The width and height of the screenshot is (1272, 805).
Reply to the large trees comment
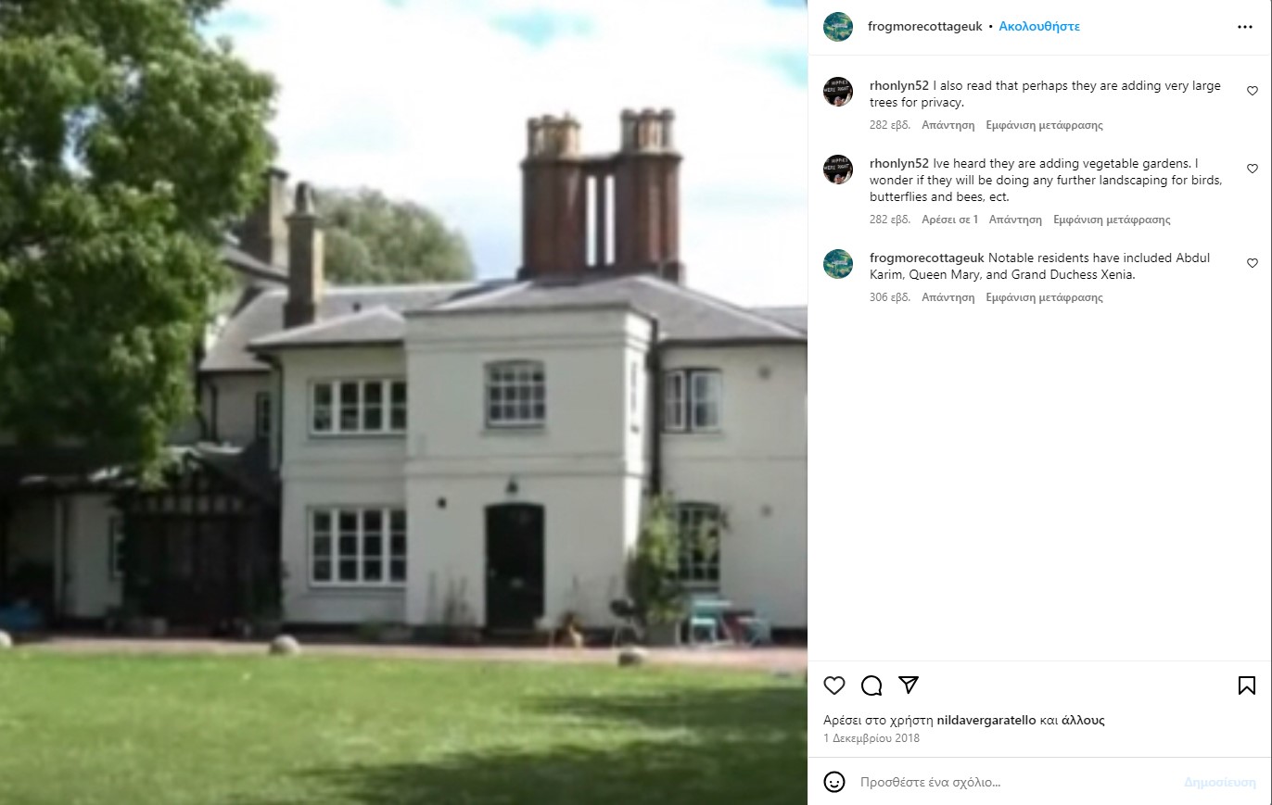coord(948,125)
